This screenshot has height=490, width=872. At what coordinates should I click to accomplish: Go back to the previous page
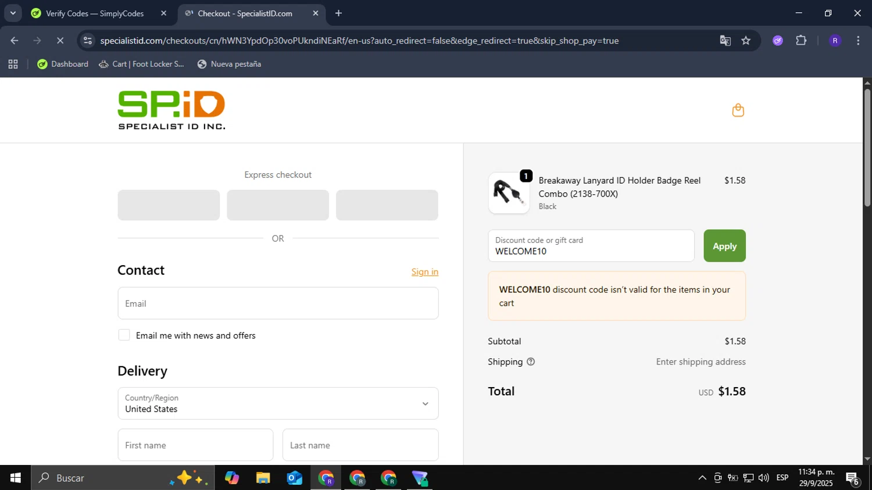[15, 41]
